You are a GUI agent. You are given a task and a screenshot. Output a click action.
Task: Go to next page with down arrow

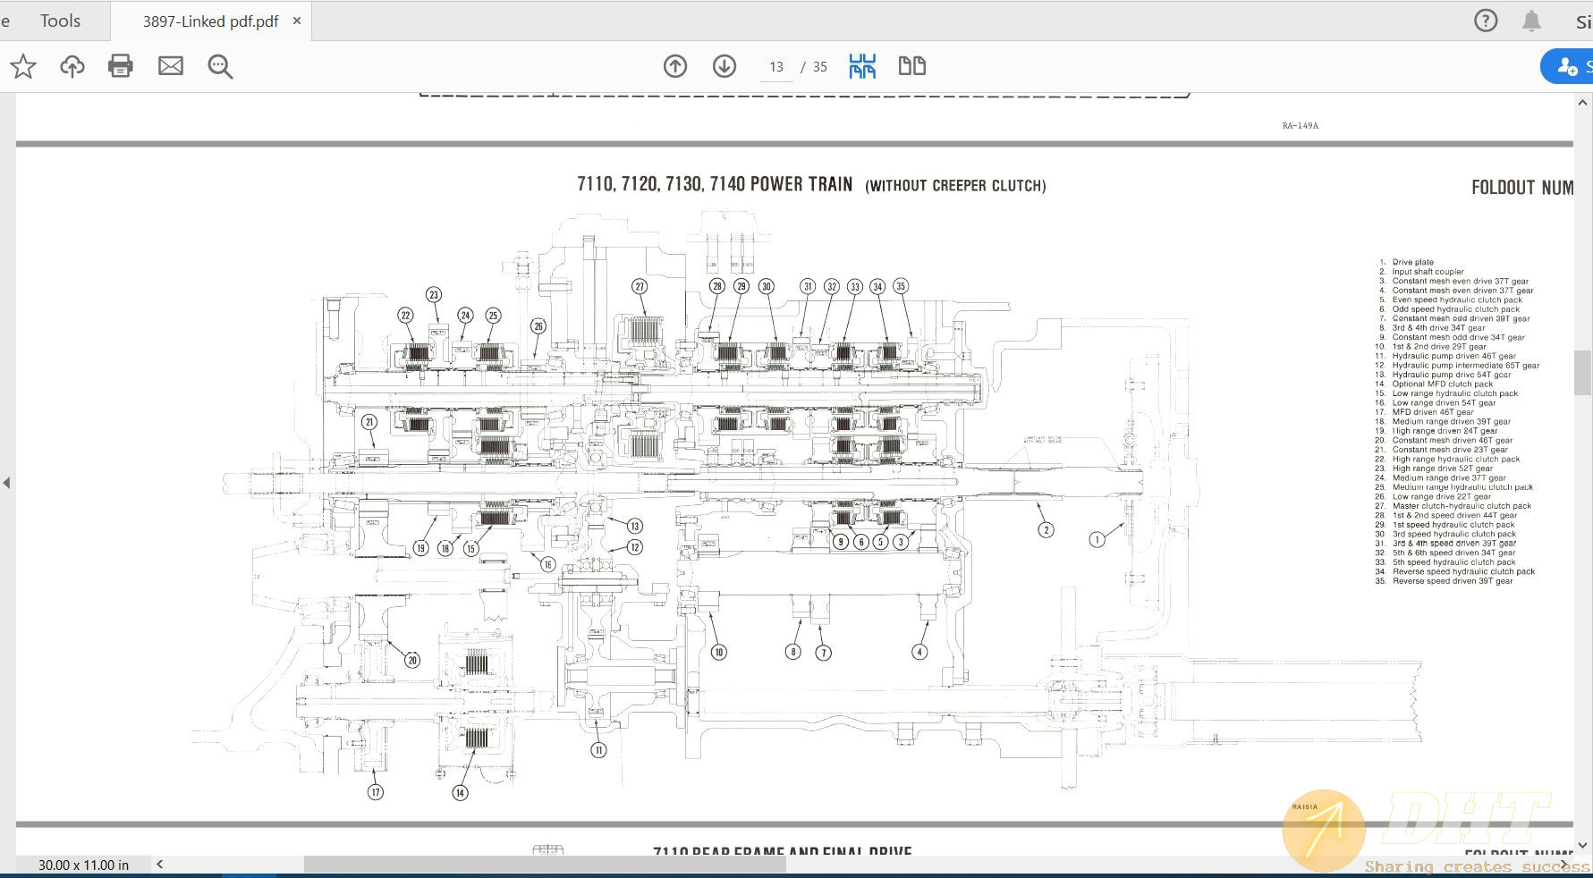click(x=724, y=65)
